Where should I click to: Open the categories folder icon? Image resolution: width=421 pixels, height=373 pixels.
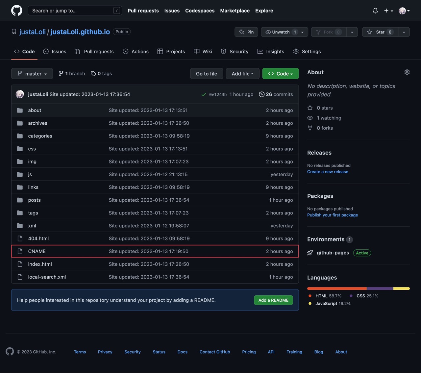coord(20,136)
